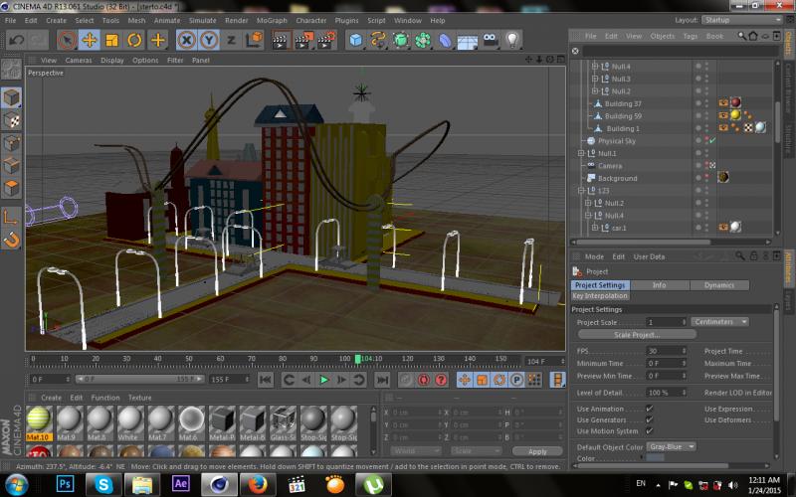This screenshot has width=796, height=497.
Task: Select the Rotate tool in the toolbar
Action: tap(134, 41)
